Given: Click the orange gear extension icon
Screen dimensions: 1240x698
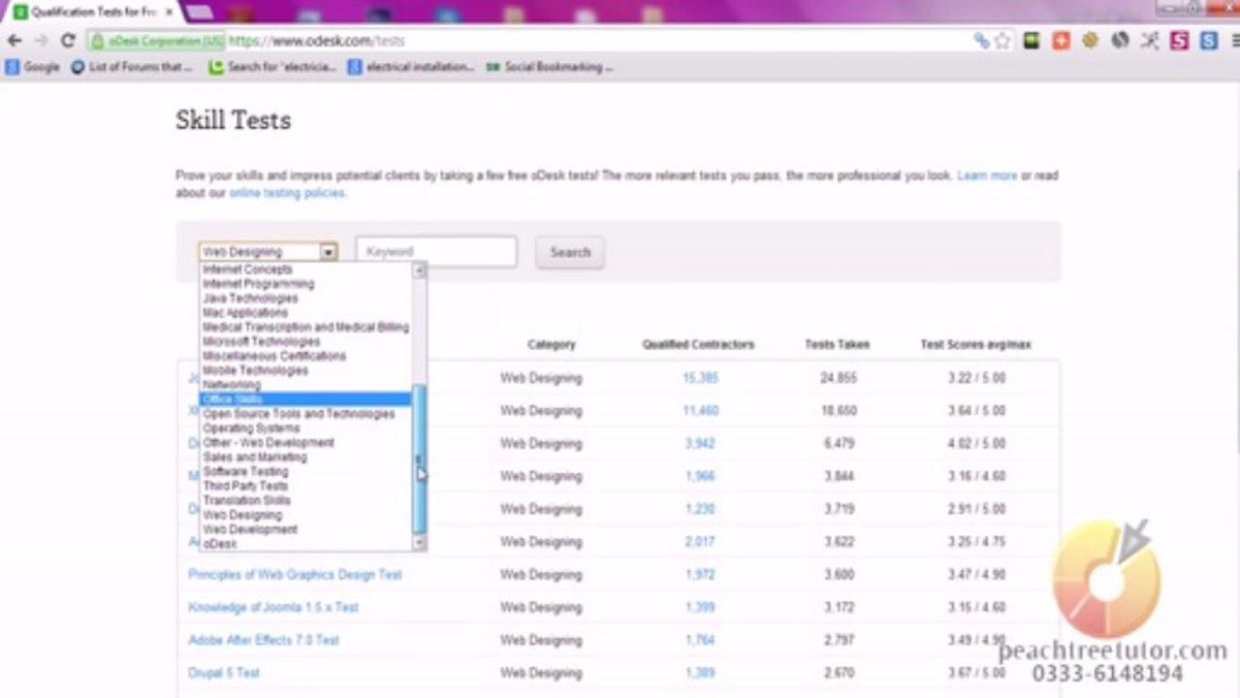Looking at the screenshot, I should coord(1091,41).
